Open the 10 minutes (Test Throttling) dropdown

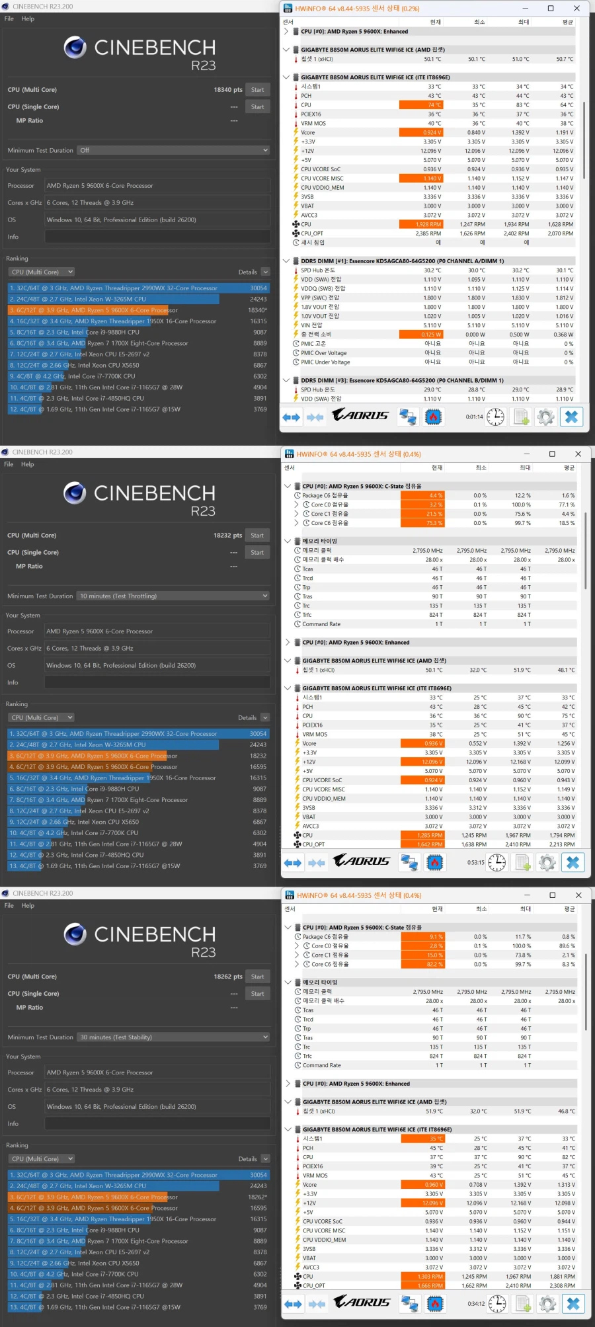[173, 596]
